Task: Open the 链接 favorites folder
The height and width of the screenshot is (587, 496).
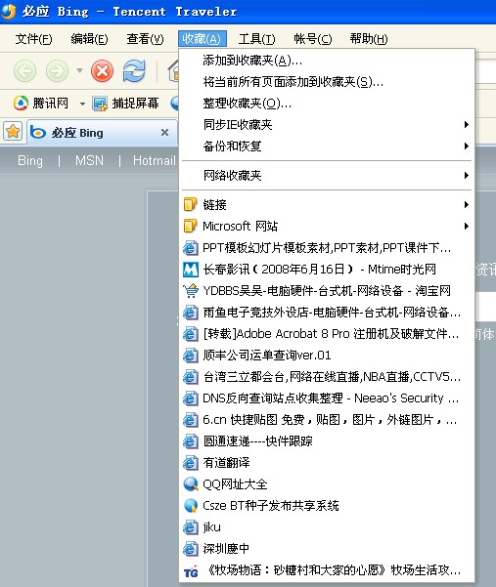Action: point(326,204)
